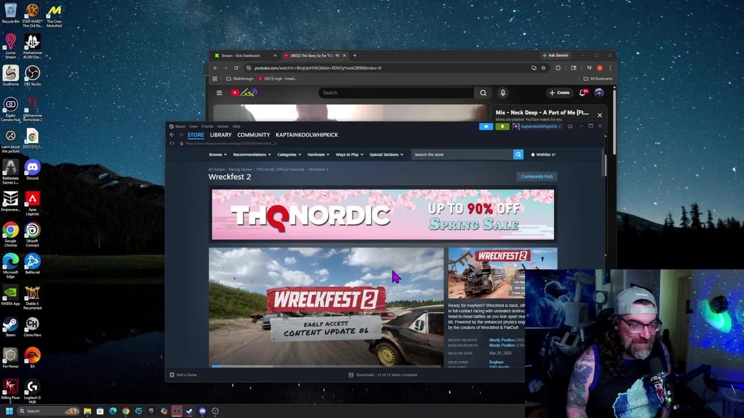Open the View menu in Steam
The height and width of the screenshot is (418, 744).
point(194,126)
